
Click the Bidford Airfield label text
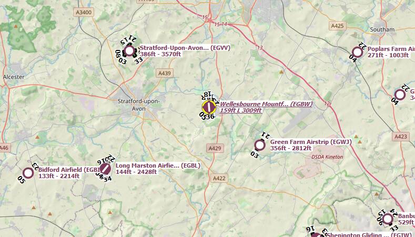[69, 170]
